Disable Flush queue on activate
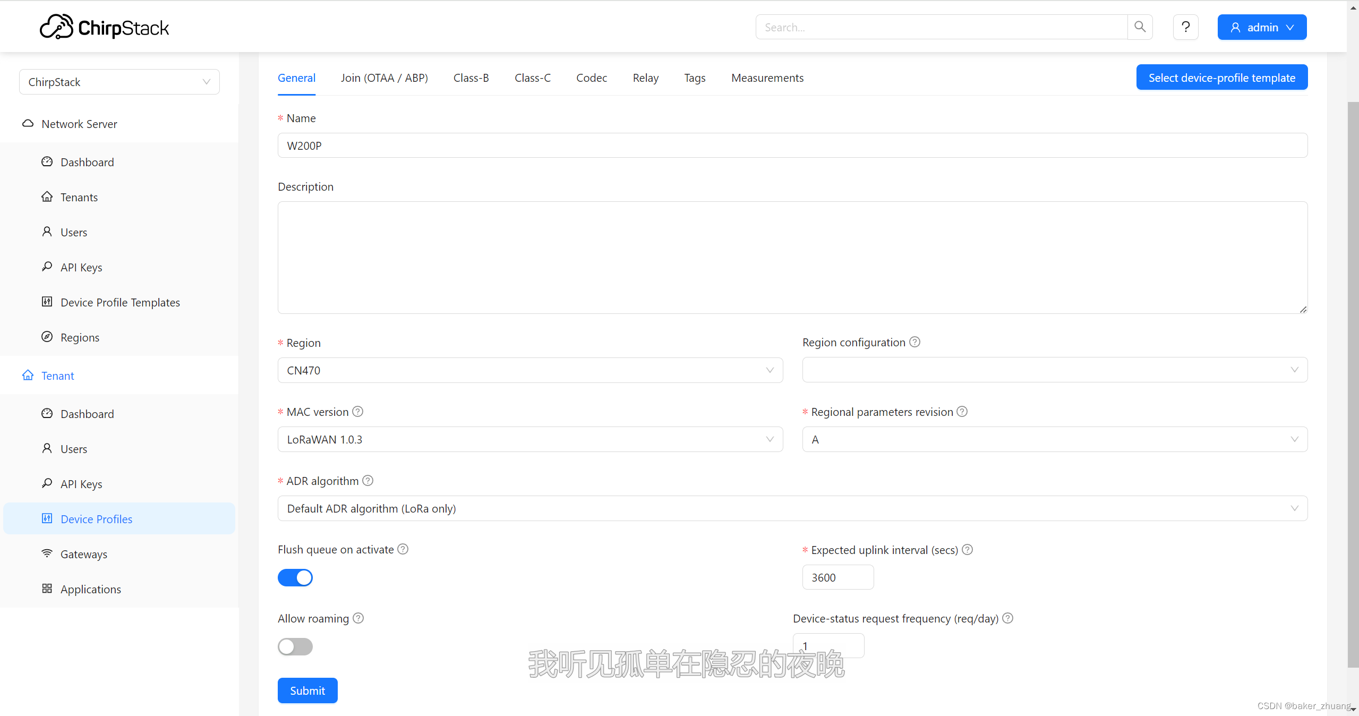This screenshot has width=1359, height=716. (295, 577)
